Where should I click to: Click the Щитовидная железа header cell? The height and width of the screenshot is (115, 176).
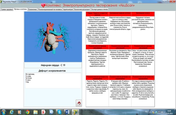tap(143, 14)
